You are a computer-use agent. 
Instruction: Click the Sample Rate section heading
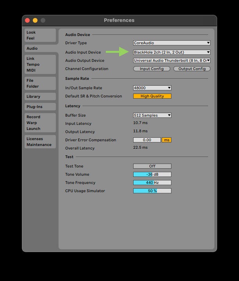point(77,79)
